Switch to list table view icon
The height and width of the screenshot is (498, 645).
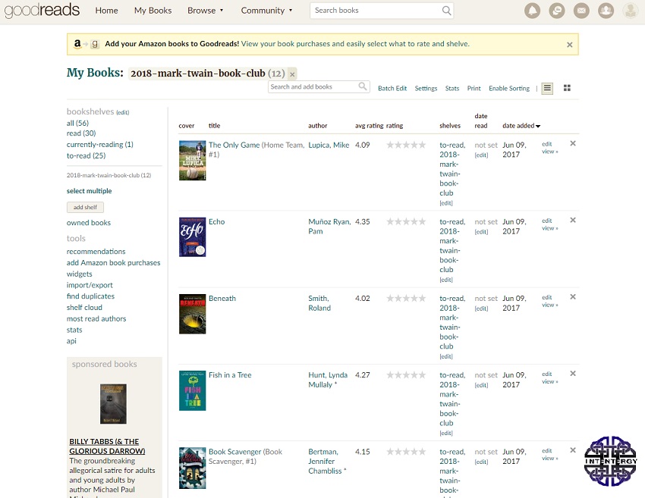point(547,88)
